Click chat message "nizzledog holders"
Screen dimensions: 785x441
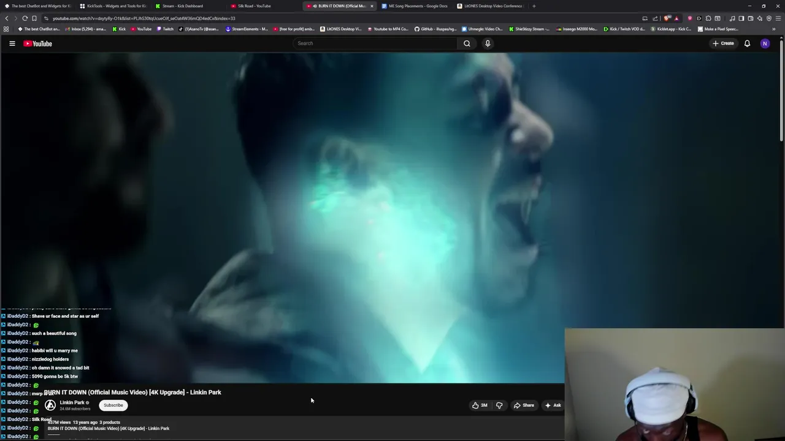click(50, 359)
